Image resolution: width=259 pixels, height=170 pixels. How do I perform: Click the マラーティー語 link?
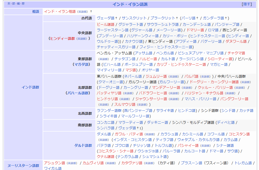pyautogui.click(x=131, y=122)
